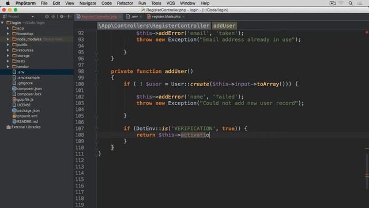
Task: Click fold marker at line 98
Action: [96, 71]
